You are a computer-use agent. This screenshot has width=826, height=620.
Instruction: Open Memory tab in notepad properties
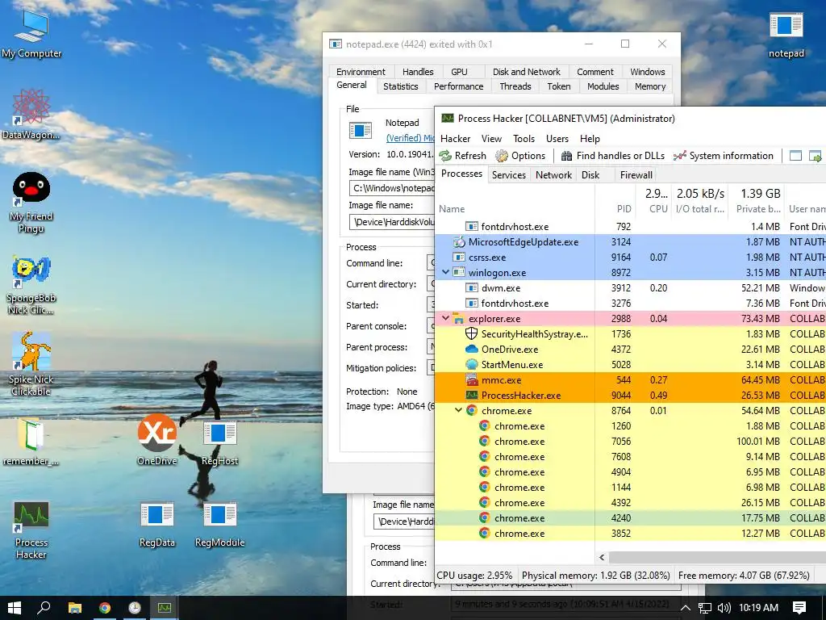tap(650, 86)
